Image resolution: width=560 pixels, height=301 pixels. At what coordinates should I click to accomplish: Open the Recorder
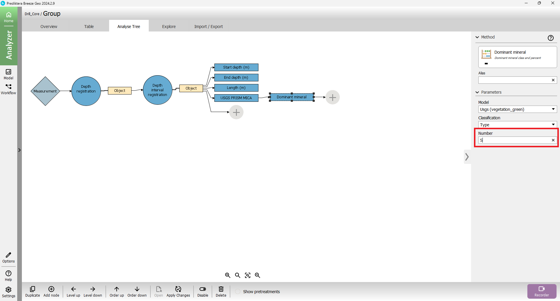point(542,291)
